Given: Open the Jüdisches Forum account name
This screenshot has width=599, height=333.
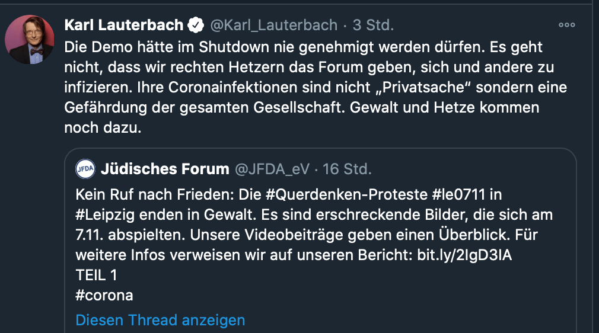Looking at the screenshot, I should [x=165, y=169].
